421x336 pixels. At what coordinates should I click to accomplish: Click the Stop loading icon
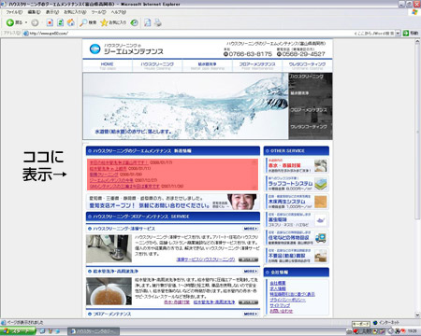pos(50,22)
